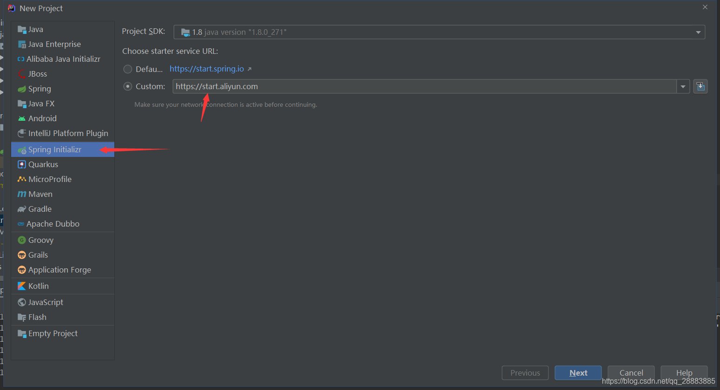The height and width of the screenshot is (390, 720).
Task: Click the MicroProfile icon
Action: click(x=22, y=179)
